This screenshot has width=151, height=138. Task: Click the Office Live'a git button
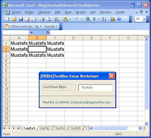click(x=18, y=26)
